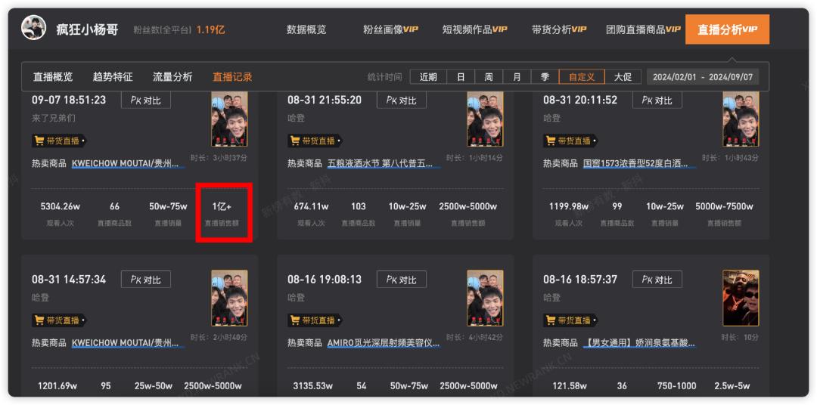Click PK 对比 on the 08-16 18:57:37 card
The height and width of the screenshot is (405, 817).
tap(657, 280)
